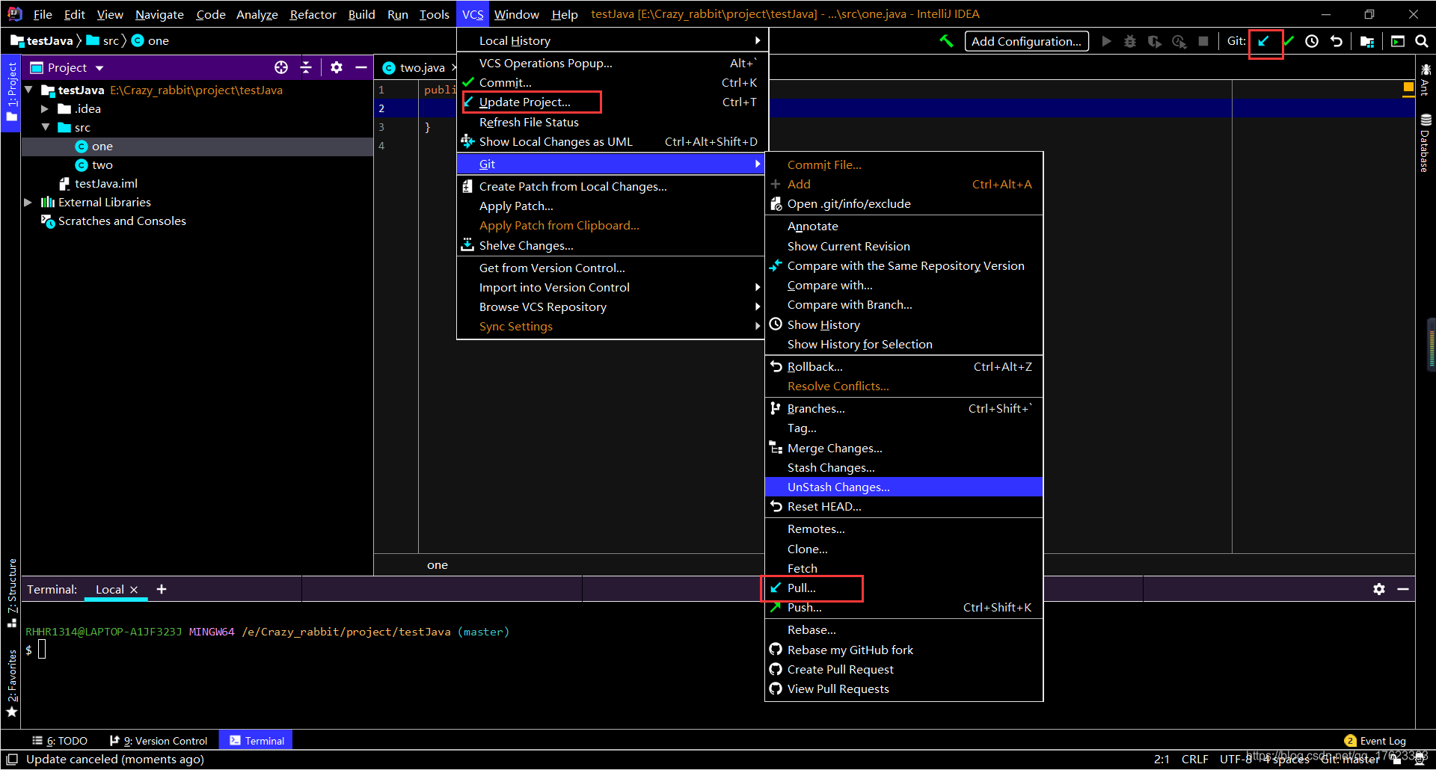Click CRLF line separator in status bar
The width and height of the screenshot is (1436, 770).
[1194, 759]
